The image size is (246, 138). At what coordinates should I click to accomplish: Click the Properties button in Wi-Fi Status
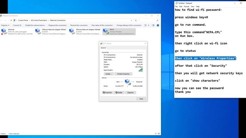(107, 93)
